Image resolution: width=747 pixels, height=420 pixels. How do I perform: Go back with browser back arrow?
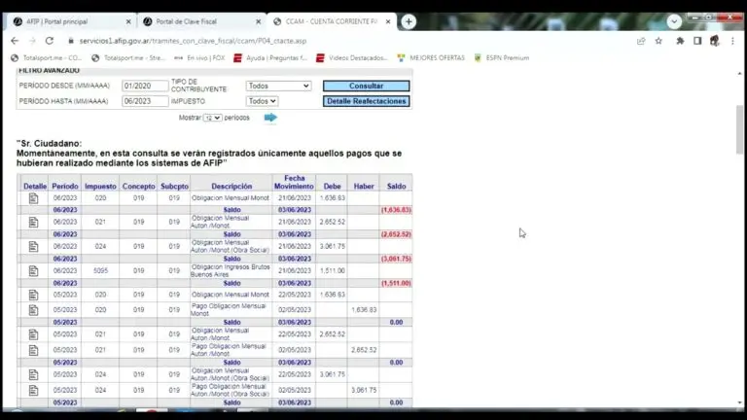[15, 41]
